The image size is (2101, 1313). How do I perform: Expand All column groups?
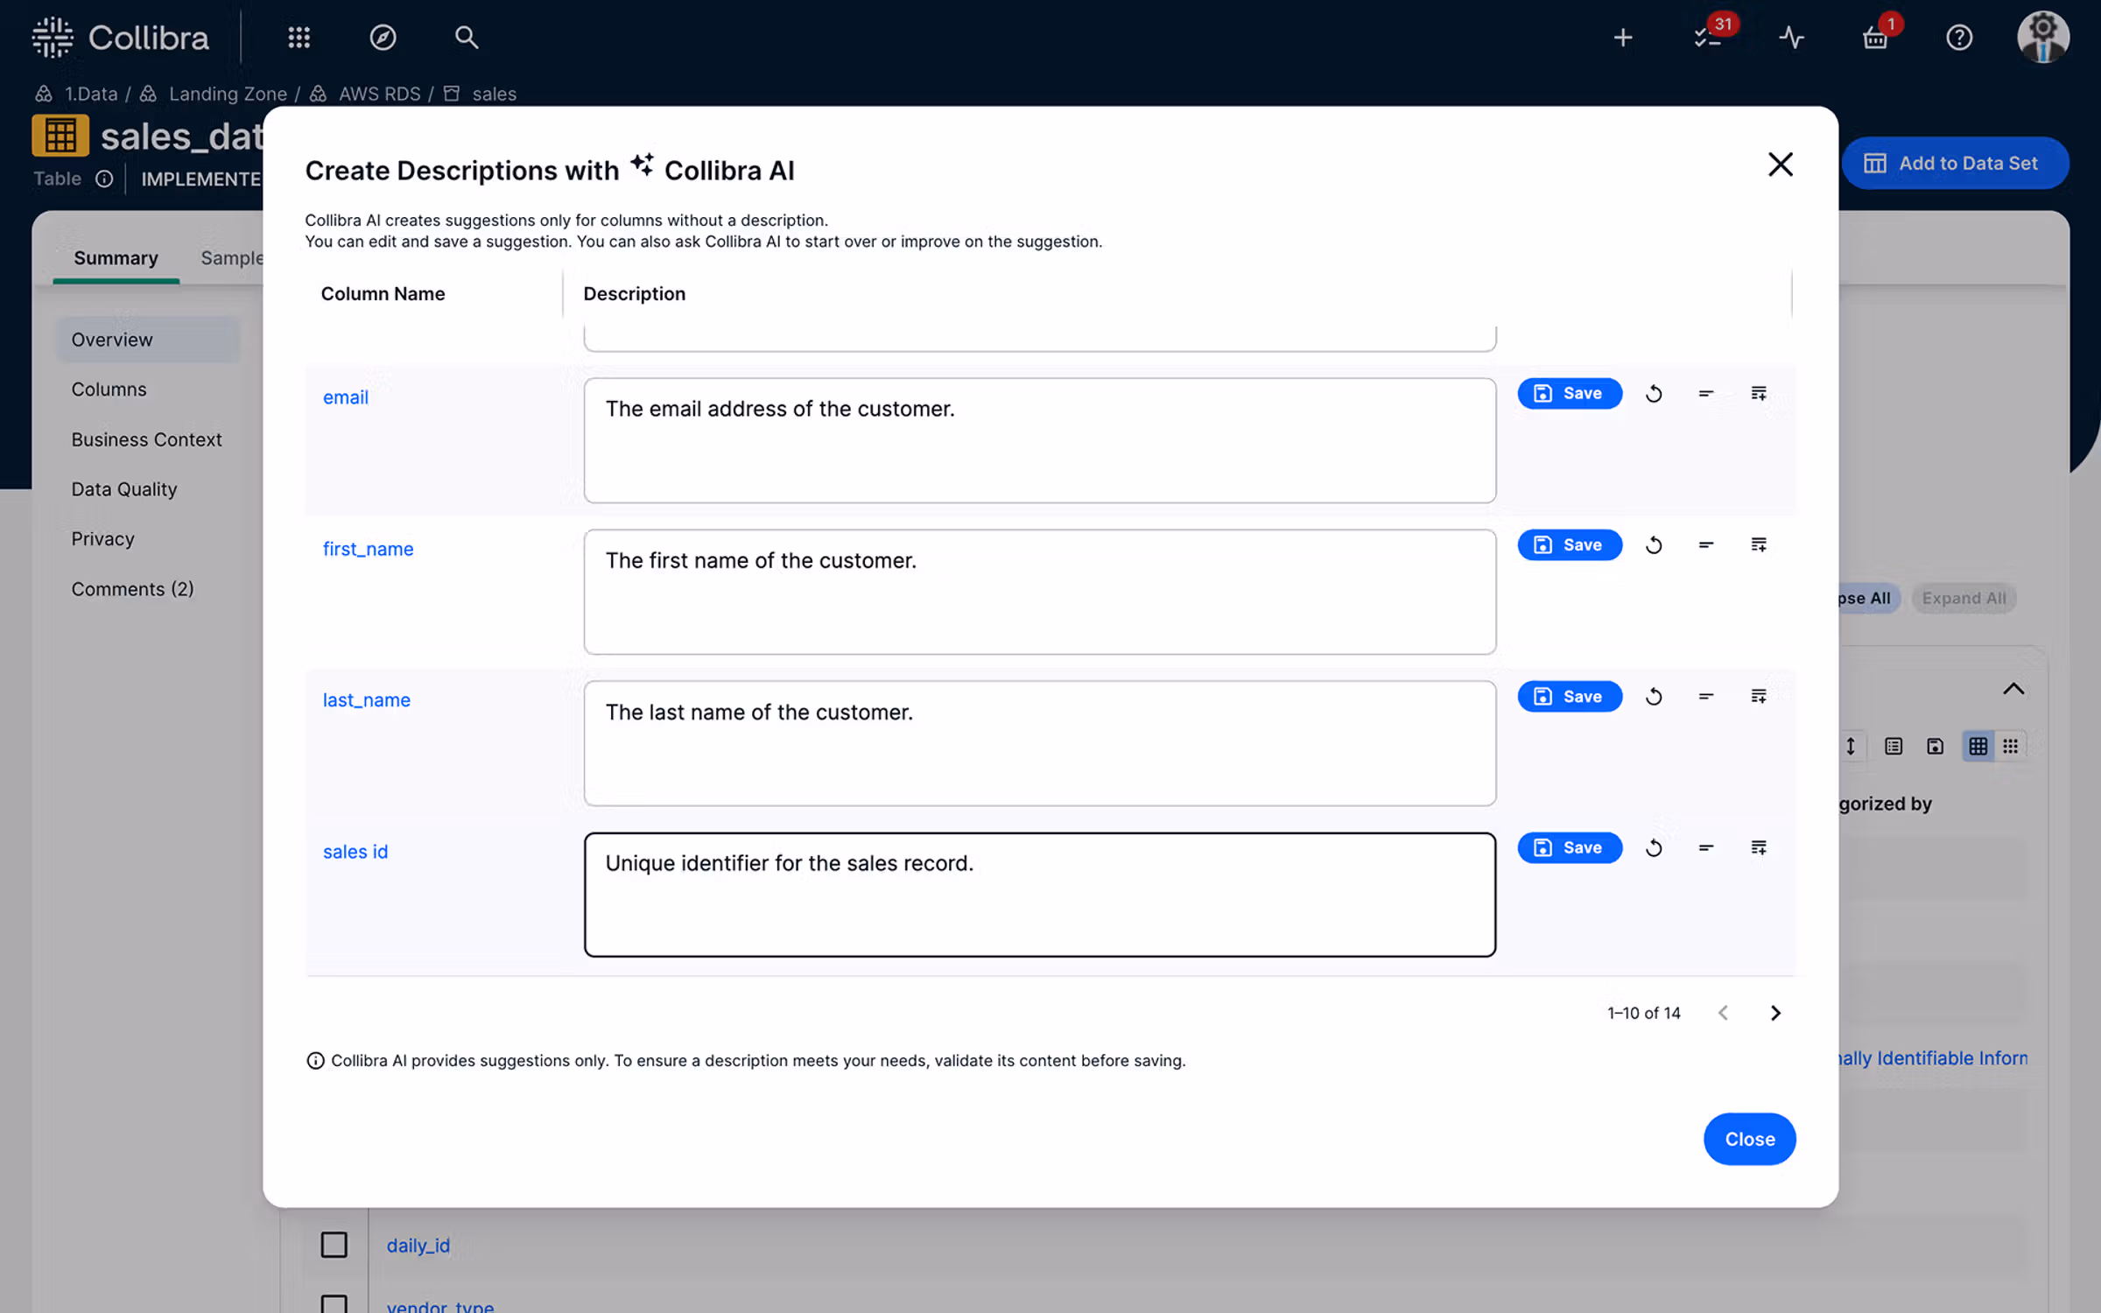click(x=1964, y=598)
